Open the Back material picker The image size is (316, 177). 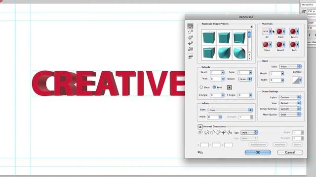pos(294,44)
